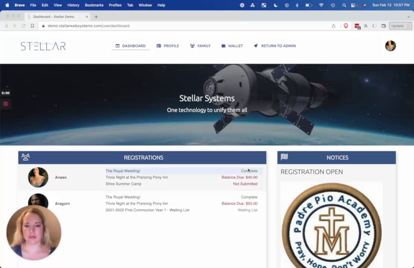Close the Dashboard – Stellar Demo tab
Screen dimensions: 414x268
pos(87,17)
